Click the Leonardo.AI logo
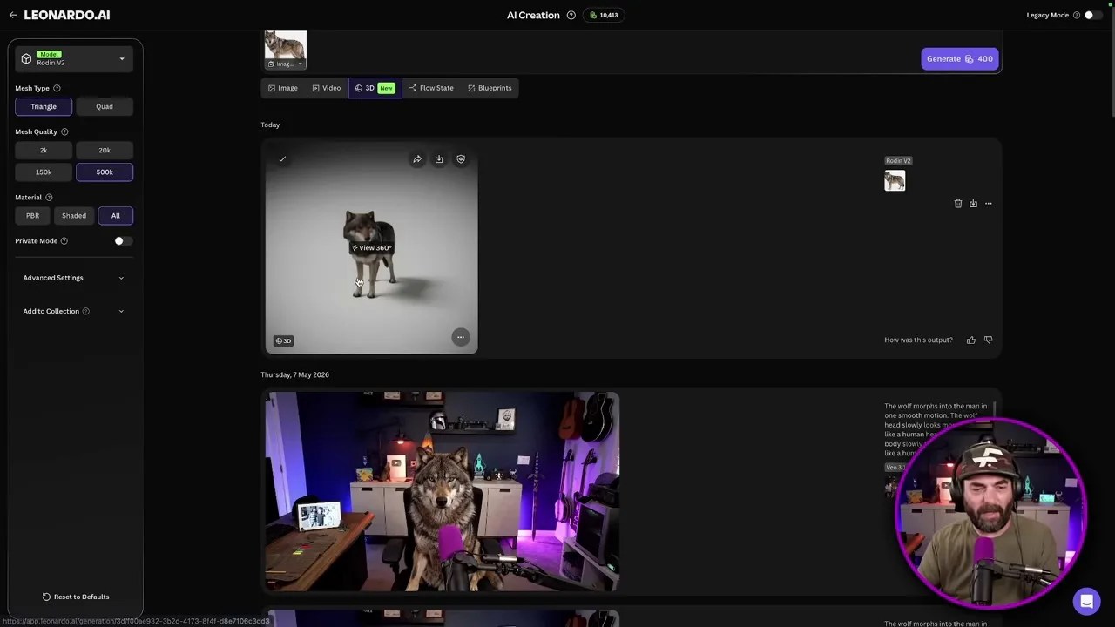Image resolution: width=1115 pixels, height=627 pixels. pyautogui.click(x=67, y=15)
